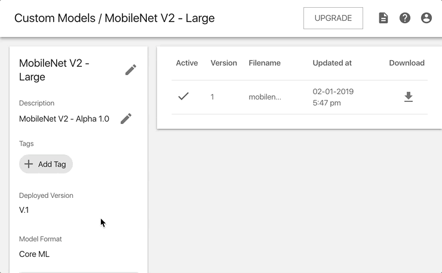Edit the MobileNet V2 - Alpha 1.0 description

(126, 119)
